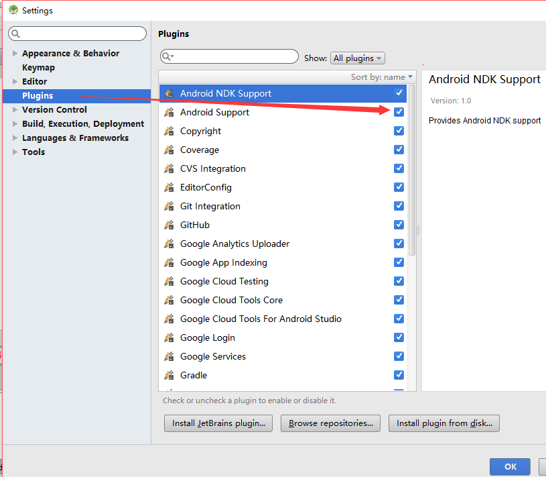This screenshot has width=546, height=477.
Task: Uncheck the Google App Indexing plugin
Action: pyautogui.click(x=399, y=262)
